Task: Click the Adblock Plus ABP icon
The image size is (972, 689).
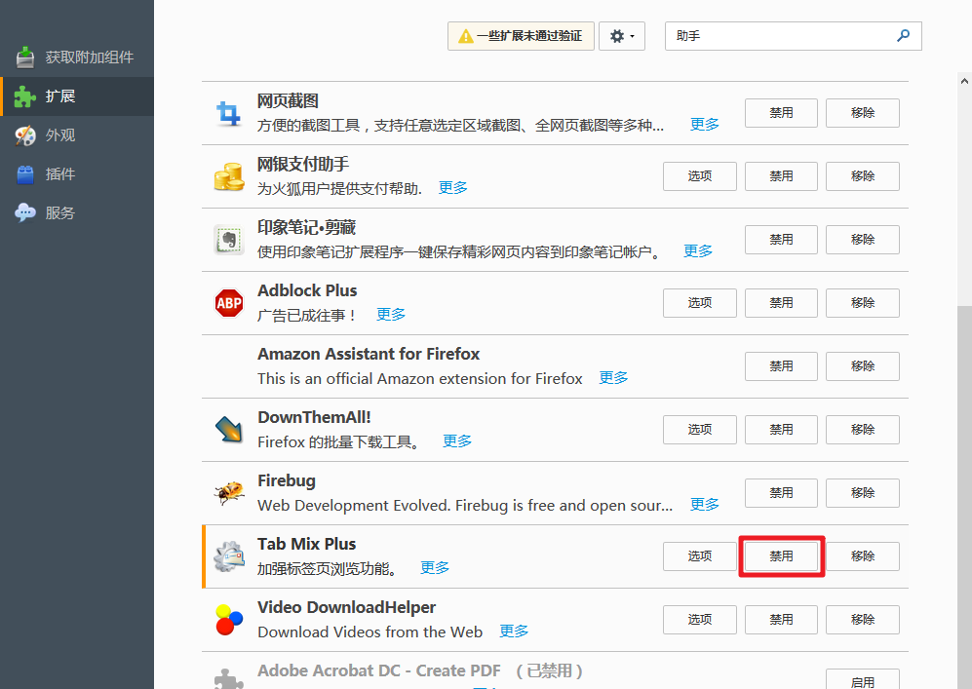Action: point(228,302)
